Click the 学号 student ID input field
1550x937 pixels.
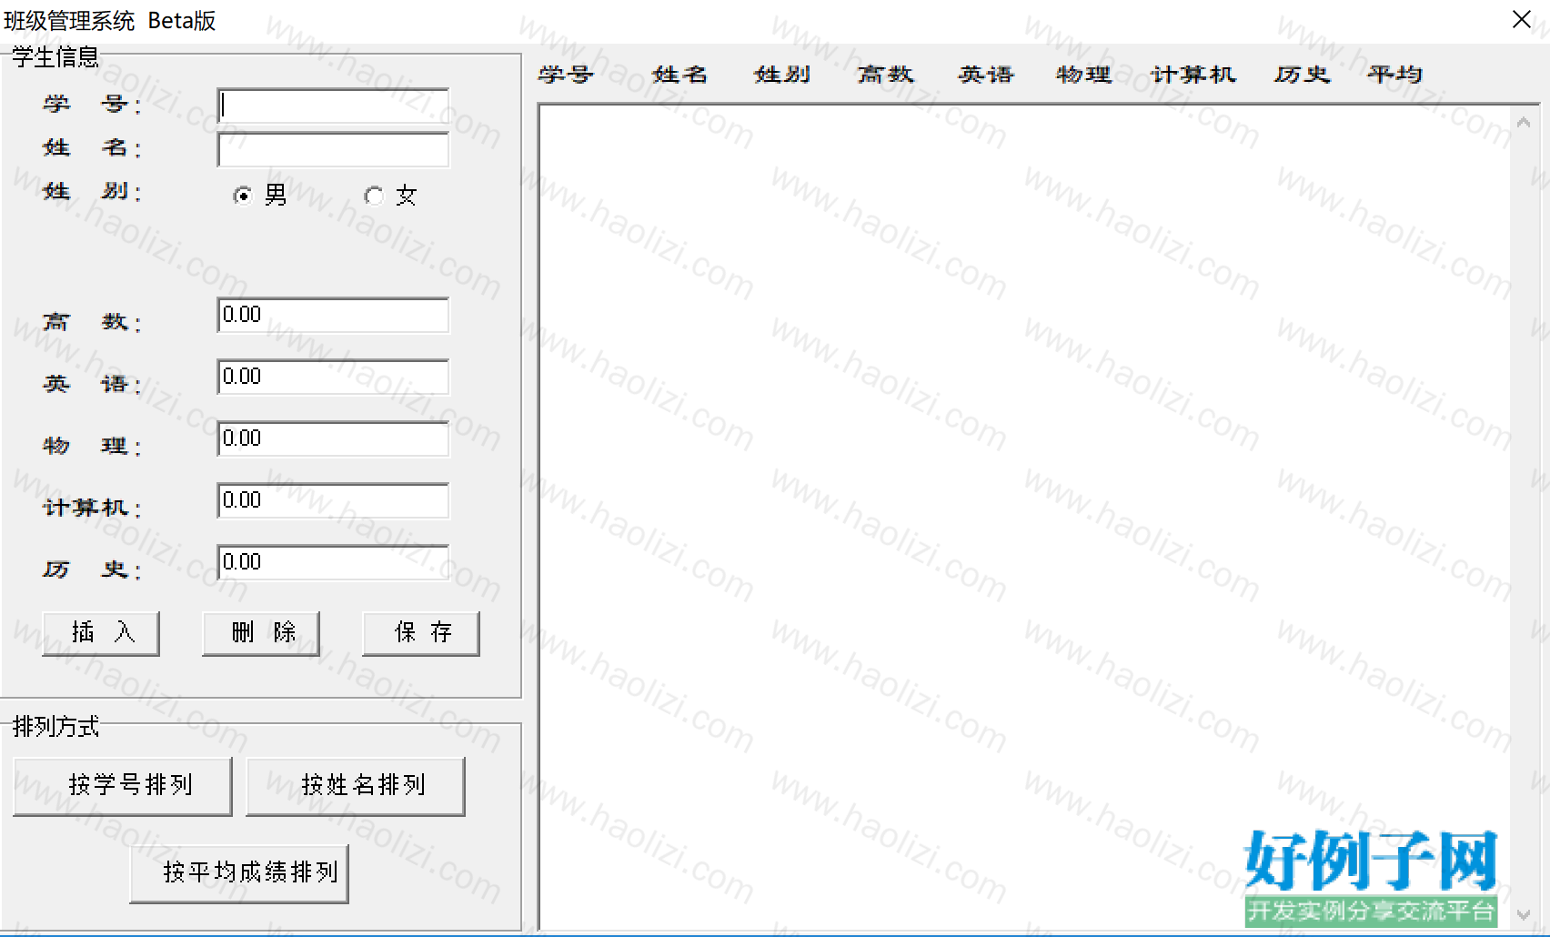pyautogui.click(x=333, y=106)
